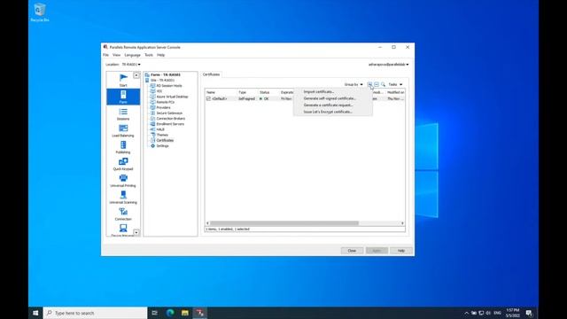Screen dimensions: 567x319
Task: Open the View menu
Action: click(116, 55)
